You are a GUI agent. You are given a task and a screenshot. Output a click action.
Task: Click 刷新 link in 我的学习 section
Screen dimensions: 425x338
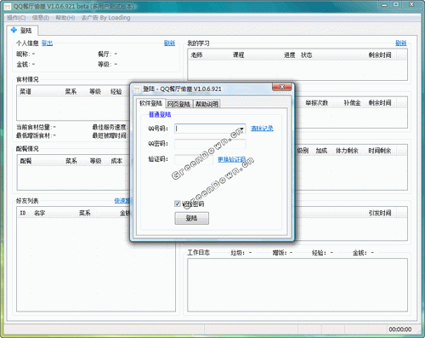click(401, 43)
